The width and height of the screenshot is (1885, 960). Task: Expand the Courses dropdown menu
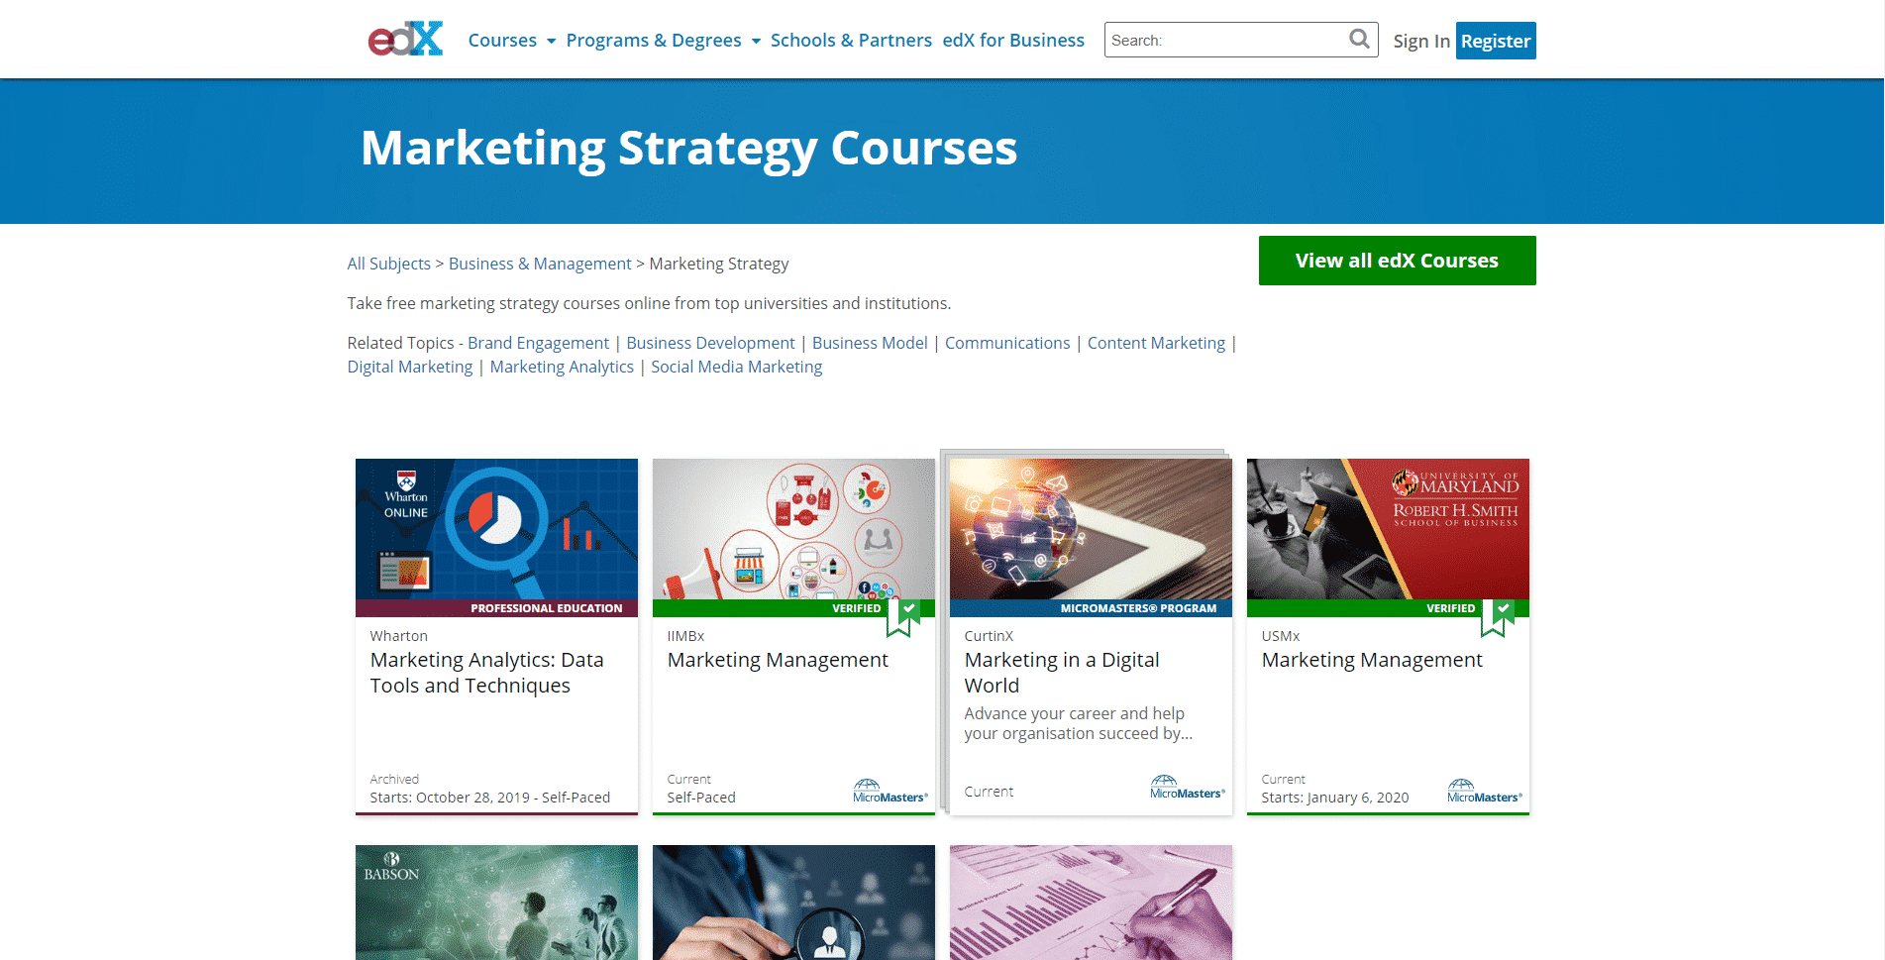tap(512, 41)
